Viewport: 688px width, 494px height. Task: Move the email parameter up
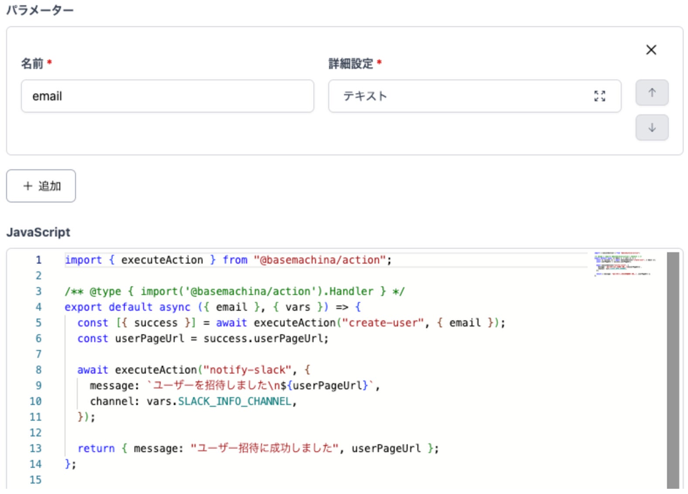coord(652,93)
